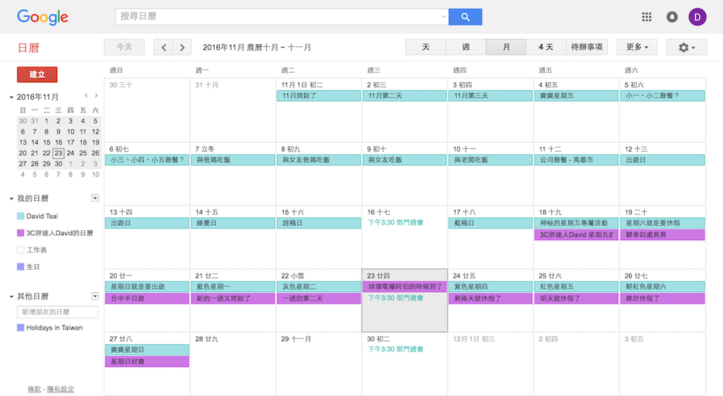Click the 新增朋友的日曆 input field
The height and width of the screenshot is (396, 723).
[x=58, y=312]
